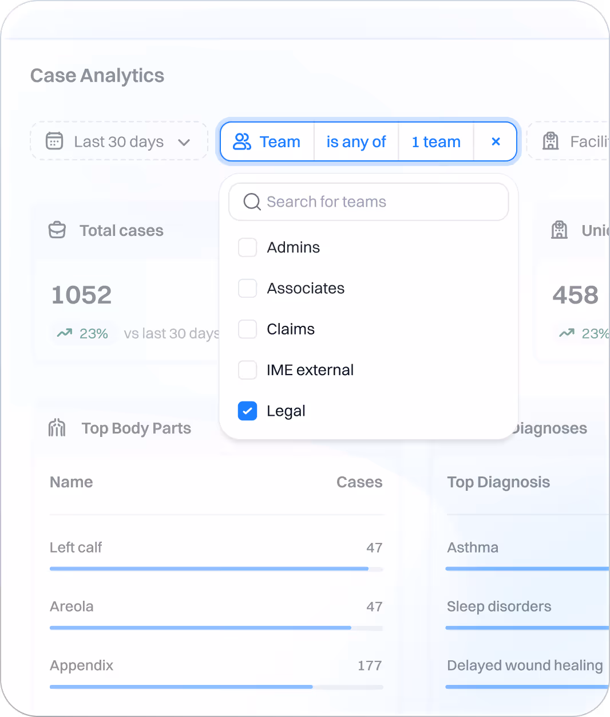This screenshot has height=717, width=610.
Task: Click the Sleep disorders progress bar
Action: [527, 628]
